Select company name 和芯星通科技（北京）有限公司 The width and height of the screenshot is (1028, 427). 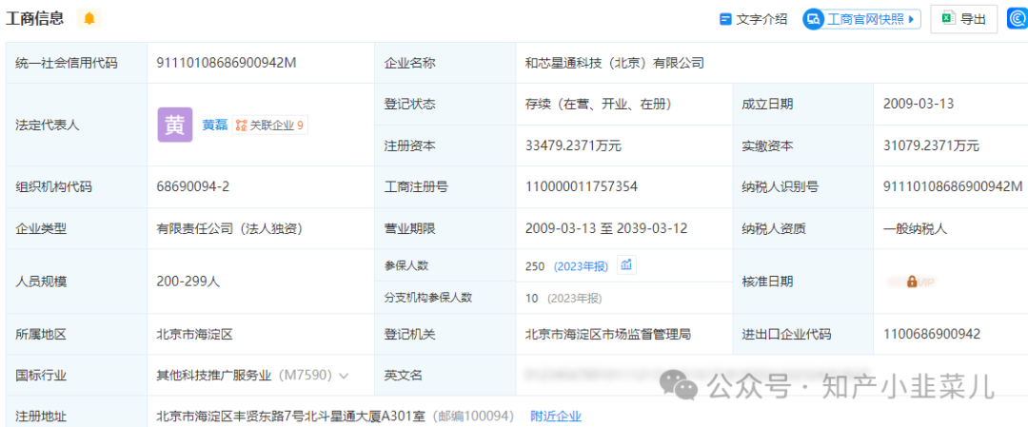(x=615, y=63)
